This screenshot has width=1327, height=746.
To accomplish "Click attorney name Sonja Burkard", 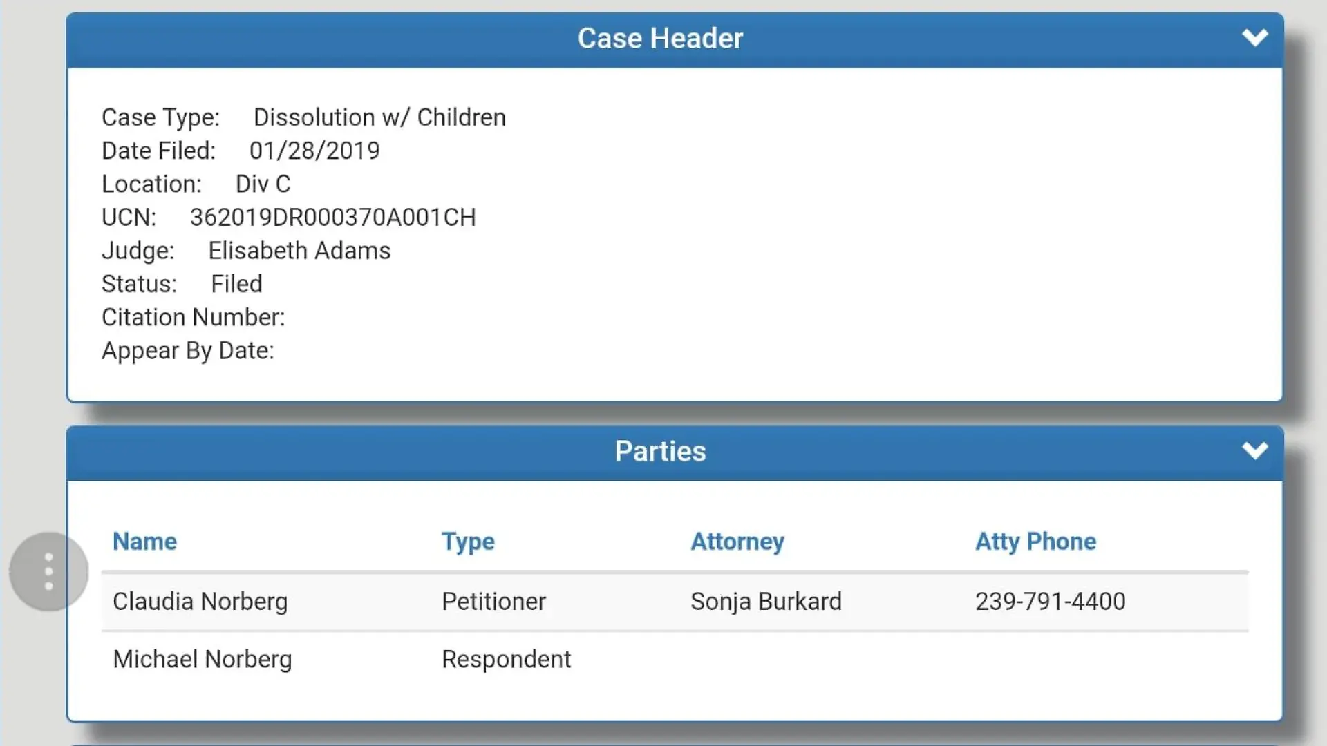I will (766, 602).
